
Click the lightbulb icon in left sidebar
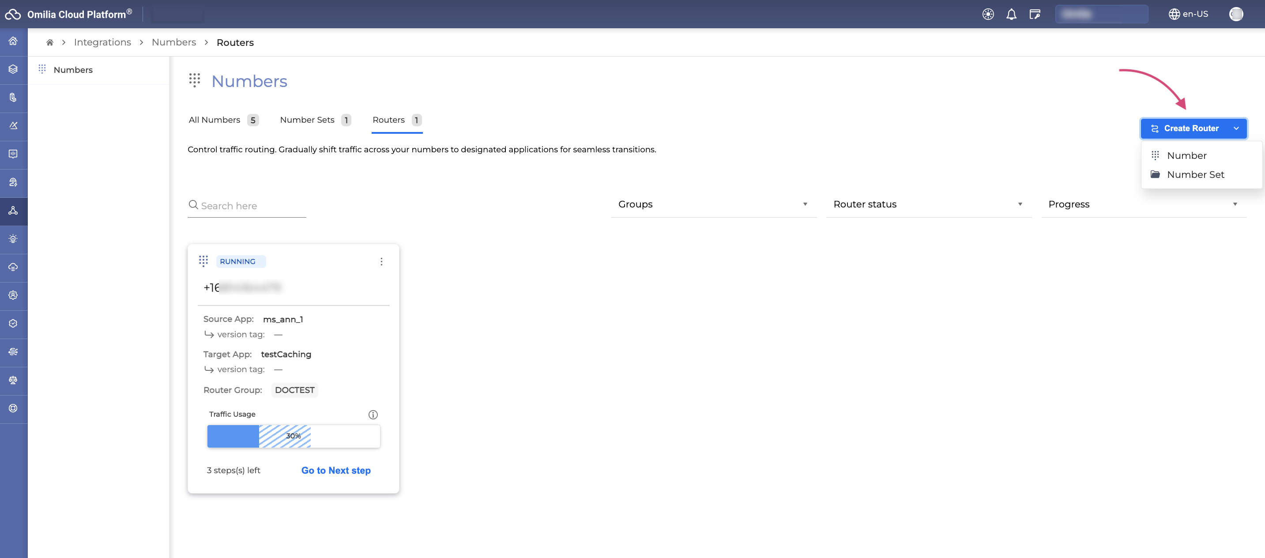point(13,239)
